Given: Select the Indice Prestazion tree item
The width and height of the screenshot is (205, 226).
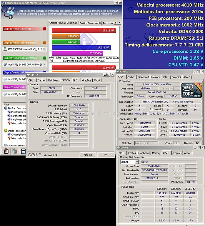Looking at the screenshot, I should pyautogui.click(x=17, y=131).
